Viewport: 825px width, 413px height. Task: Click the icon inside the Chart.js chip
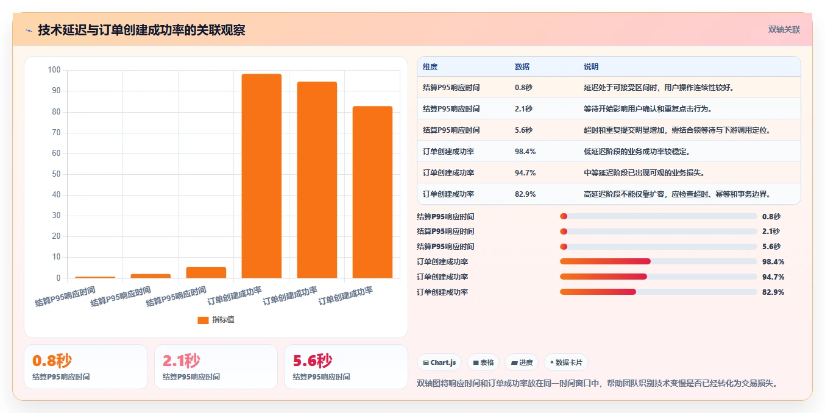426,363
